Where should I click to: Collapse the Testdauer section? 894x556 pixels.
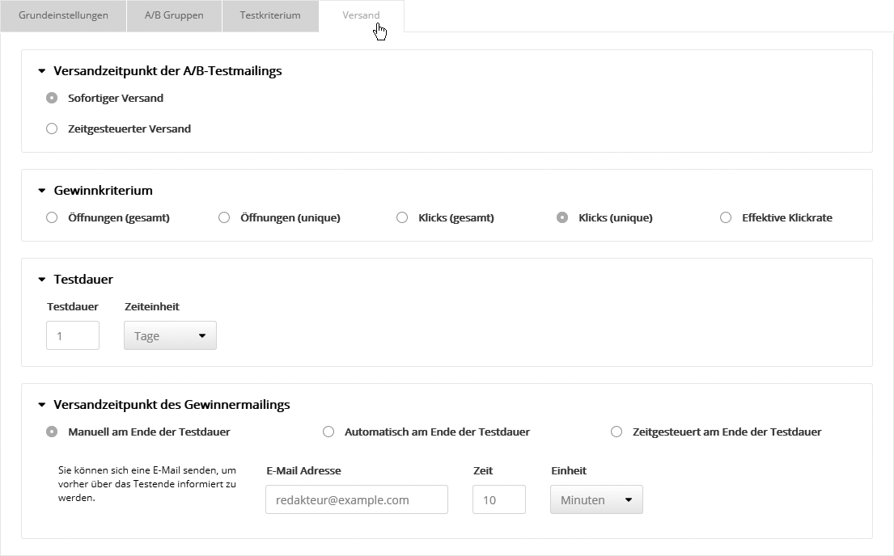42,280
